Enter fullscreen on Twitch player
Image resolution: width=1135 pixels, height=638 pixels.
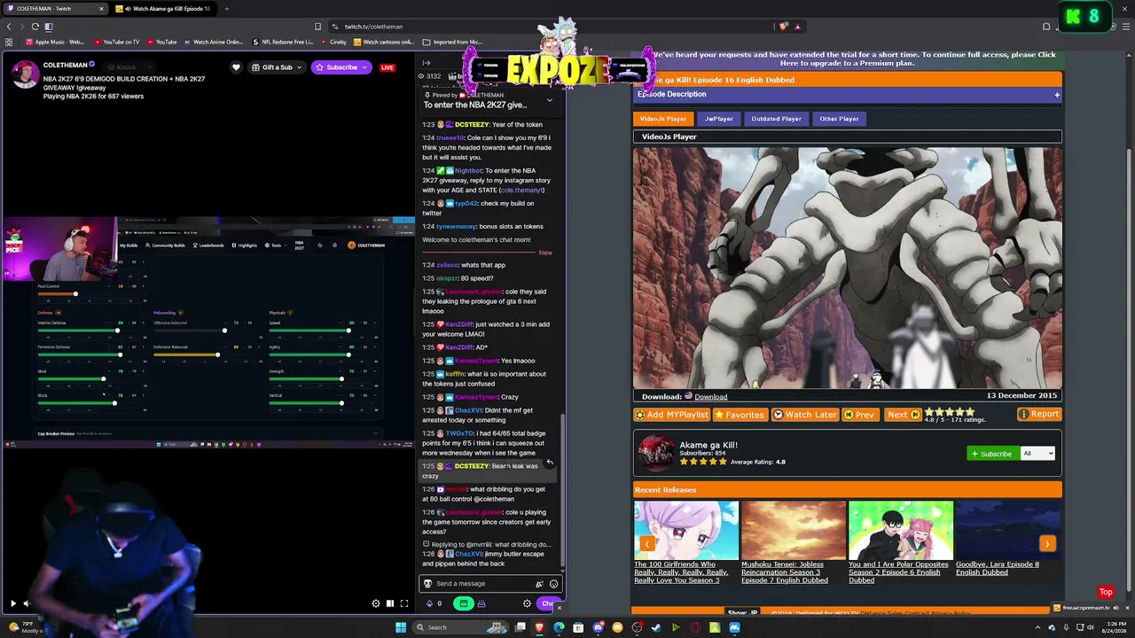(404, 603)
